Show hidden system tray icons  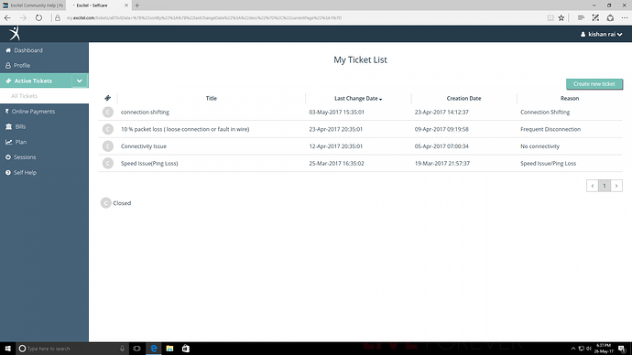click(x=573, y=349)
